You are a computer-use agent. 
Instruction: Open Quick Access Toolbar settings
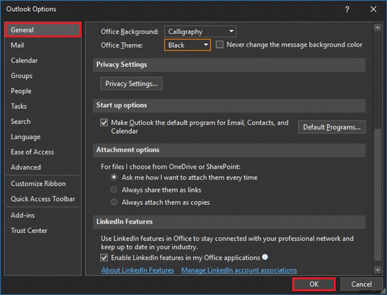pos(43,199)
